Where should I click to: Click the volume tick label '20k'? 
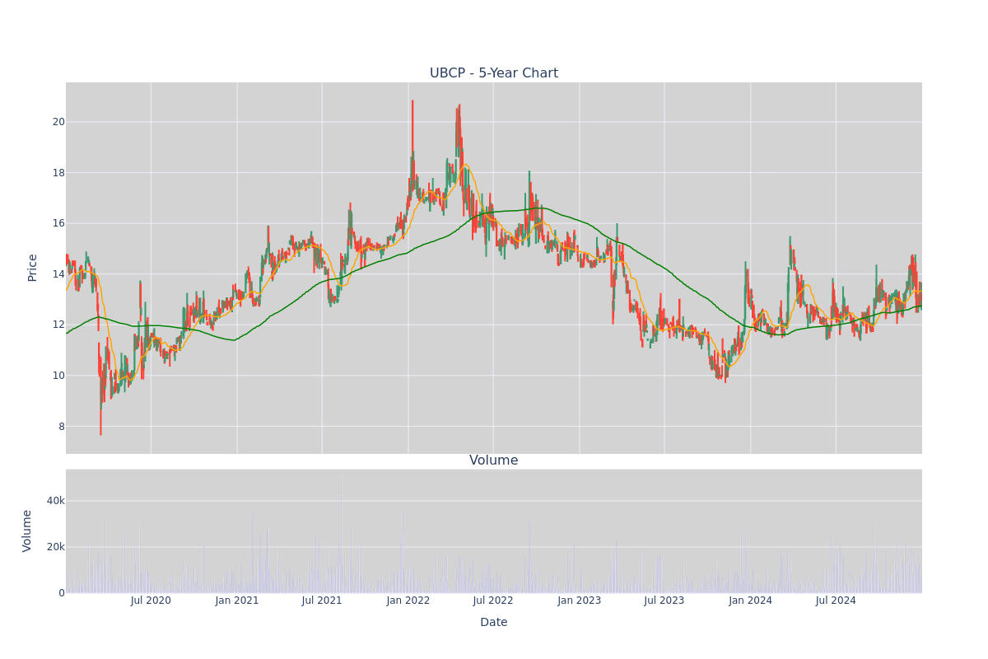pyautogui.click(x=55, y=547)
